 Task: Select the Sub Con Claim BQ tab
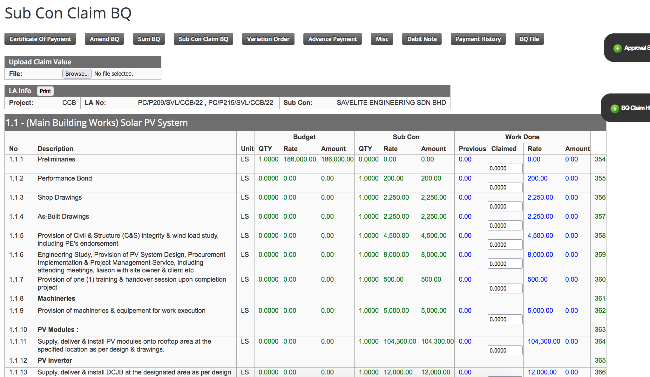tap(203, 39)
